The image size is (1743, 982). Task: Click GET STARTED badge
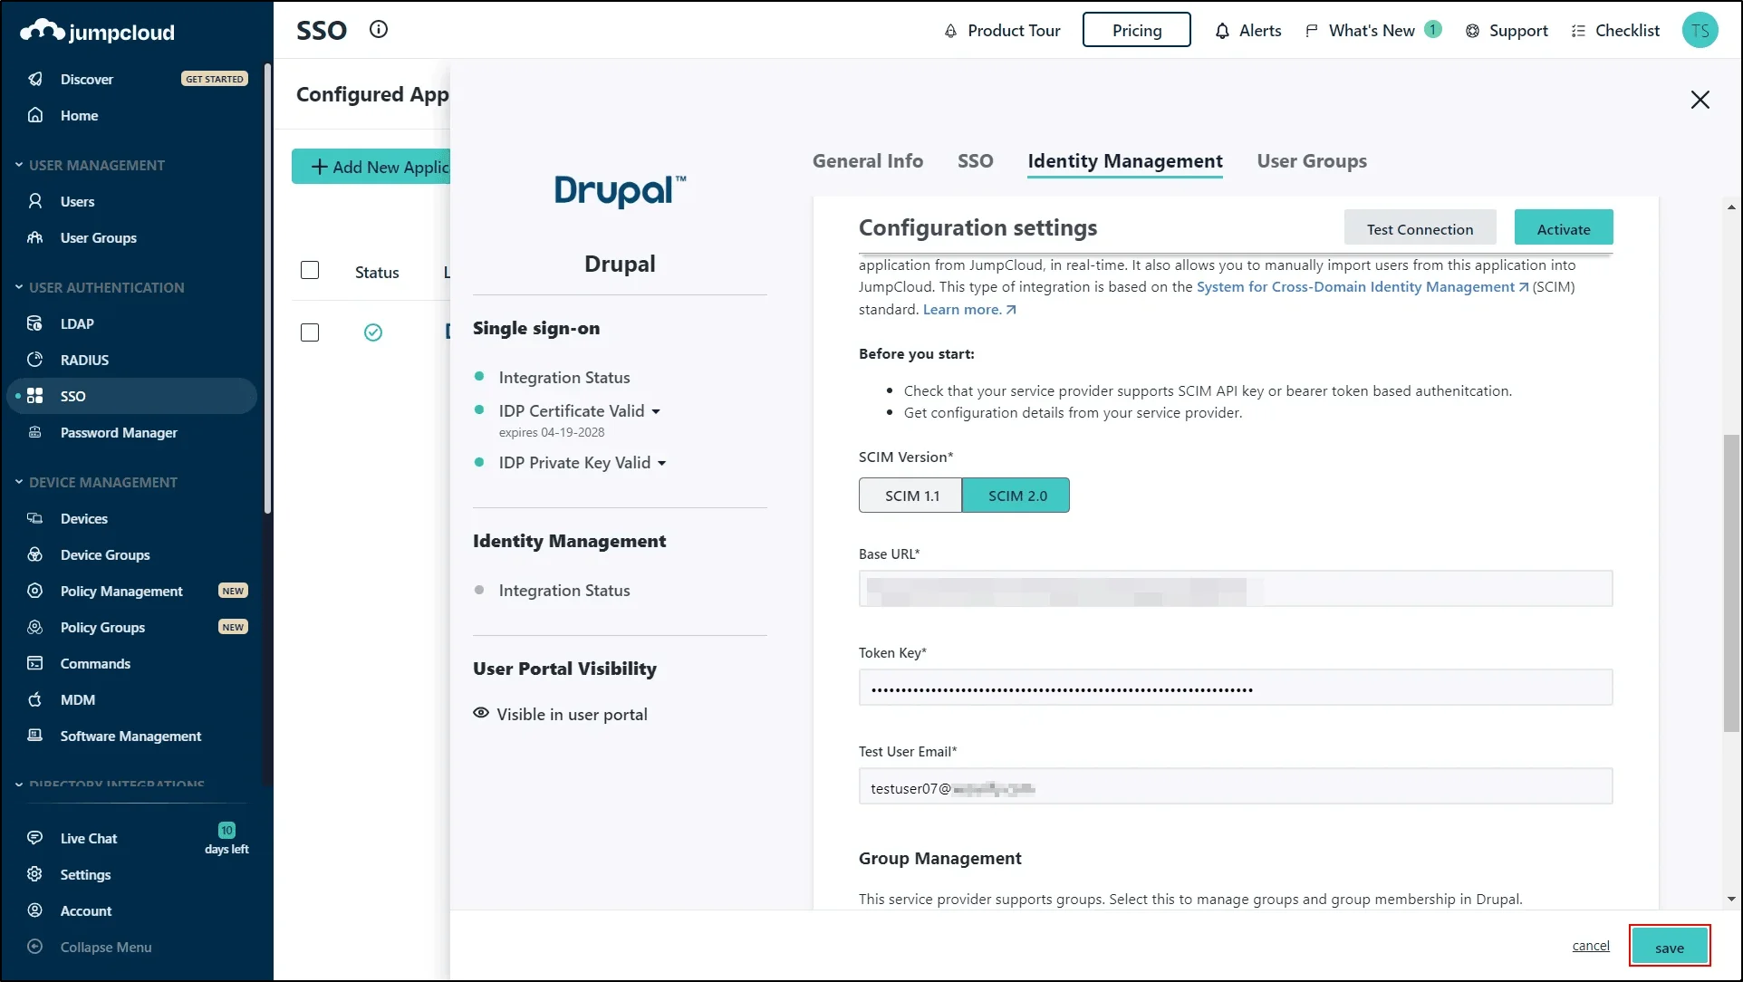215,79
